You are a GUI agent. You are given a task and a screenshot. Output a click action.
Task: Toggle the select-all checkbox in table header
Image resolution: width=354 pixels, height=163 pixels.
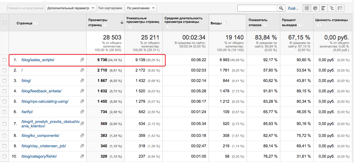pos(4,22)
